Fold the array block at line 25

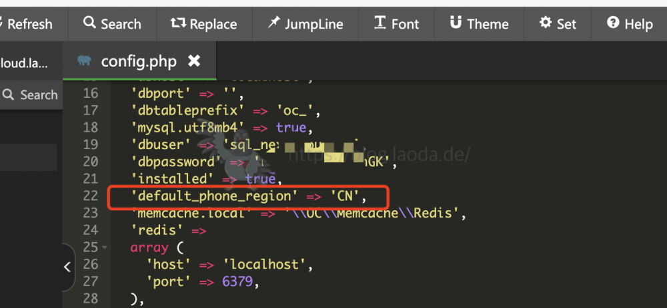click(x=105, y=248)
